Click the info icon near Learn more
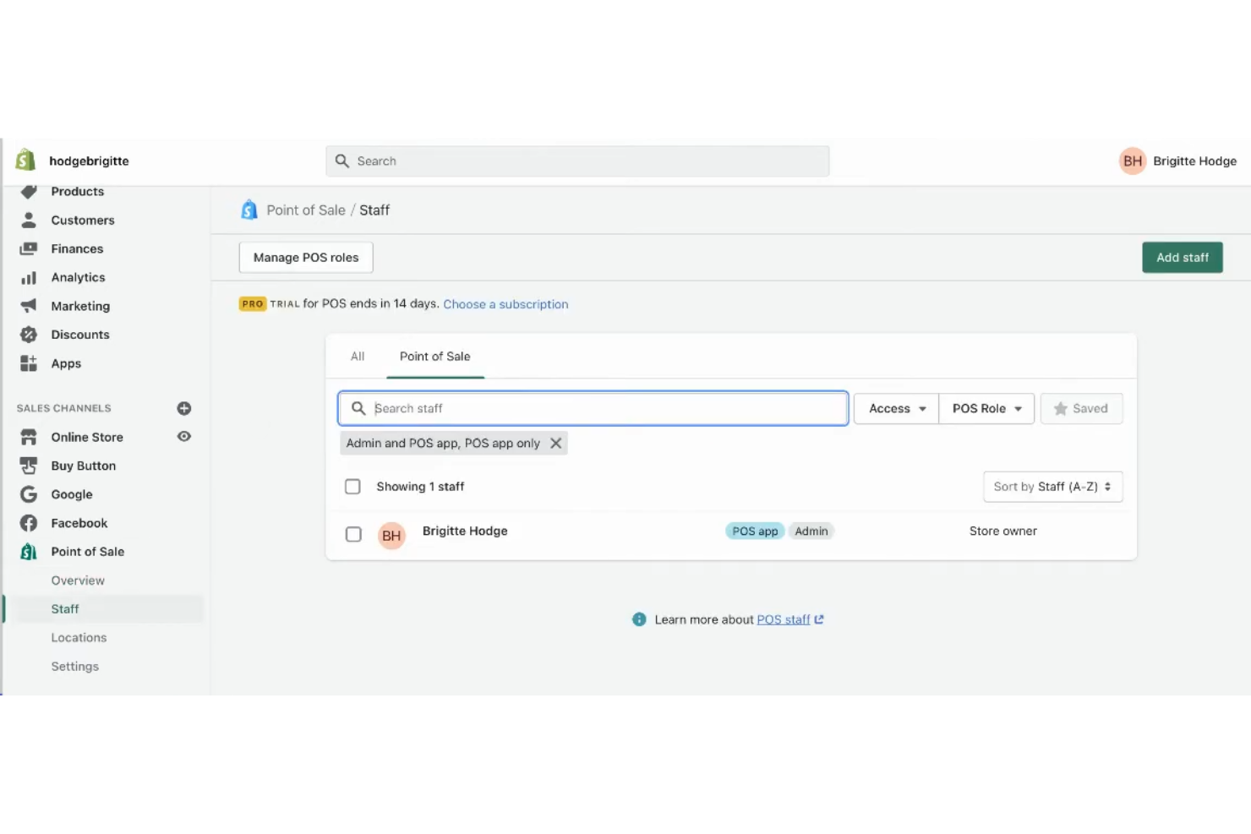The height and width of the screenshot is (834, 1251). 639,619
